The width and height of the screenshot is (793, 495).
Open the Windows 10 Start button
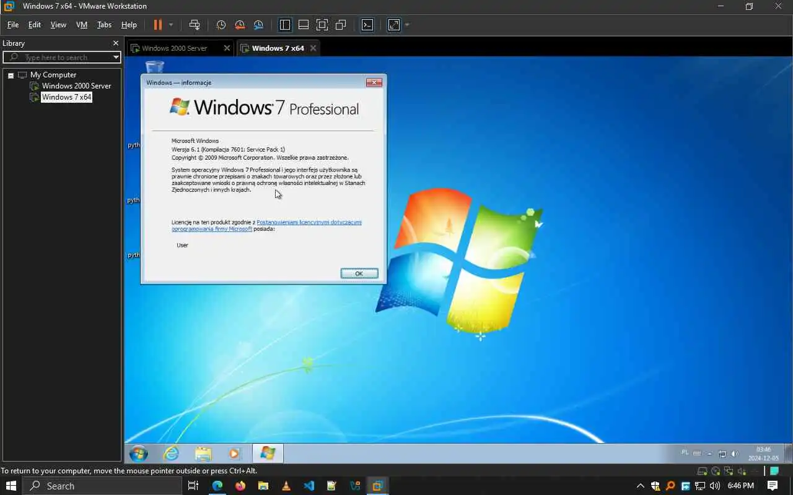click(11, 486)
